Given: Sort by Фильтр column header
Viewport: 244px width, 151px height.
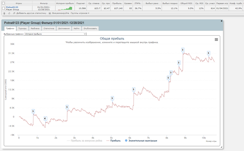Looking at the screenshot, I should tap(44, 3).
